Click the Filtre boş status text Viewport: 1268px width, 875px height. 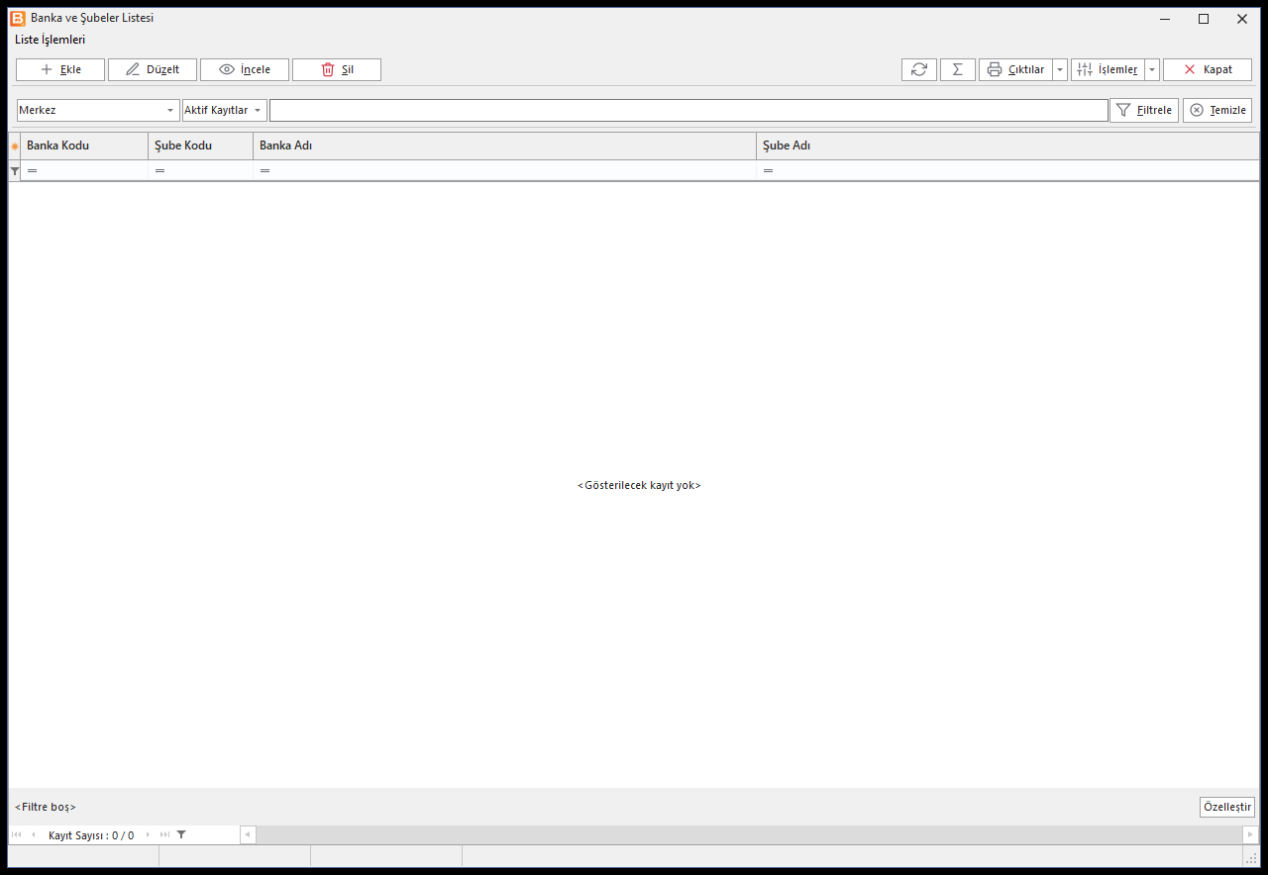pos(46,807)
